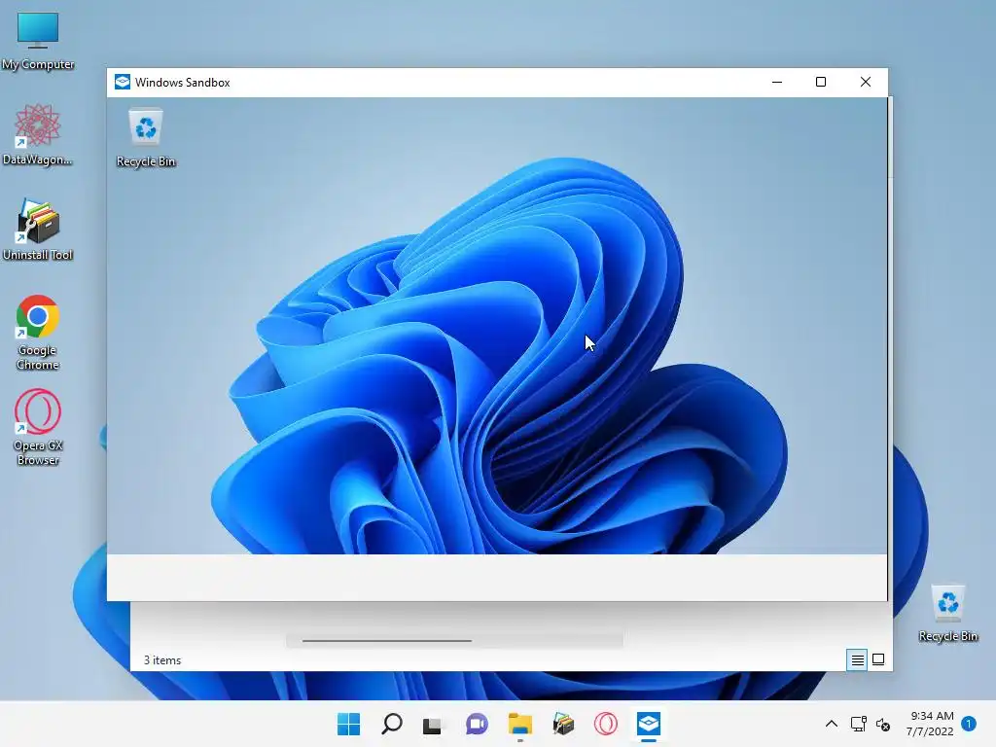Open notification badge in tray
Screen dimensions: 996x747
[969, 724]
